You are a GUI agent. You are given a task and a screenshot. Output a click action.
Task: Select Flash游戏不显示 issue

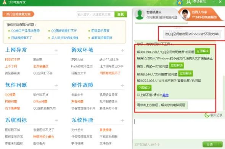(82, 66)
